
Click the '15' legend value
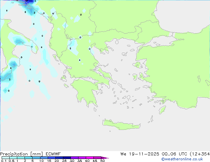tap(49, 161)
